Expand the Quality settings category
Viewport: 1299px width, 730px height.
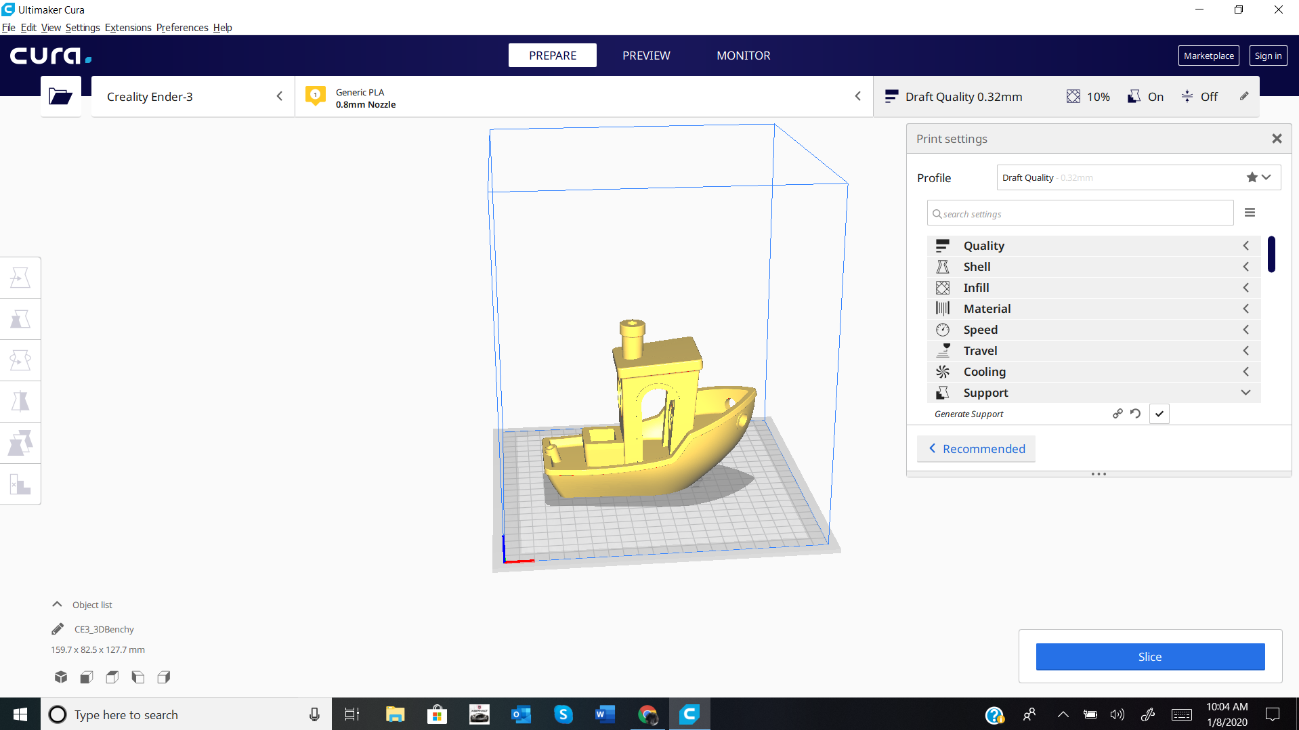(x=1093, y=246)
